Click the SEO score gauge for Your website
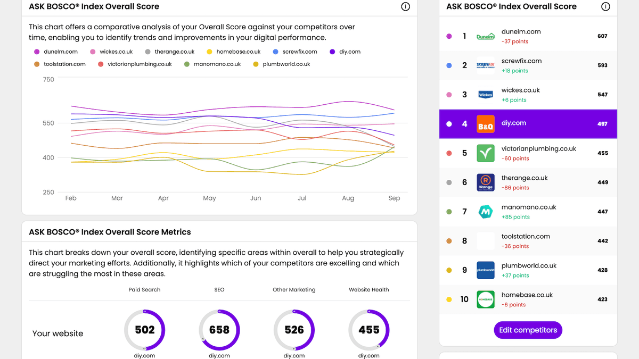The image size is (639, 359). 219,330
